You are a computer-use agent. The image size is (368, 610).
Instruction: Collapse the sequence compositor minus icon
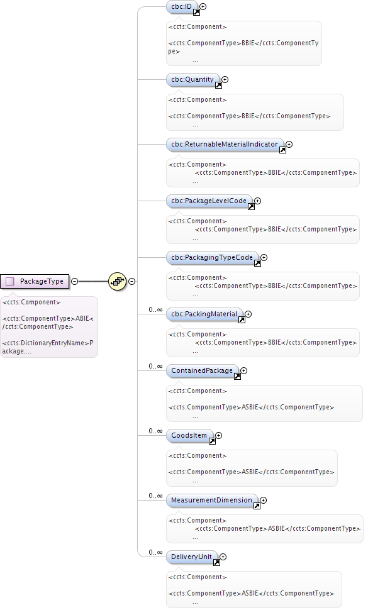132,281
